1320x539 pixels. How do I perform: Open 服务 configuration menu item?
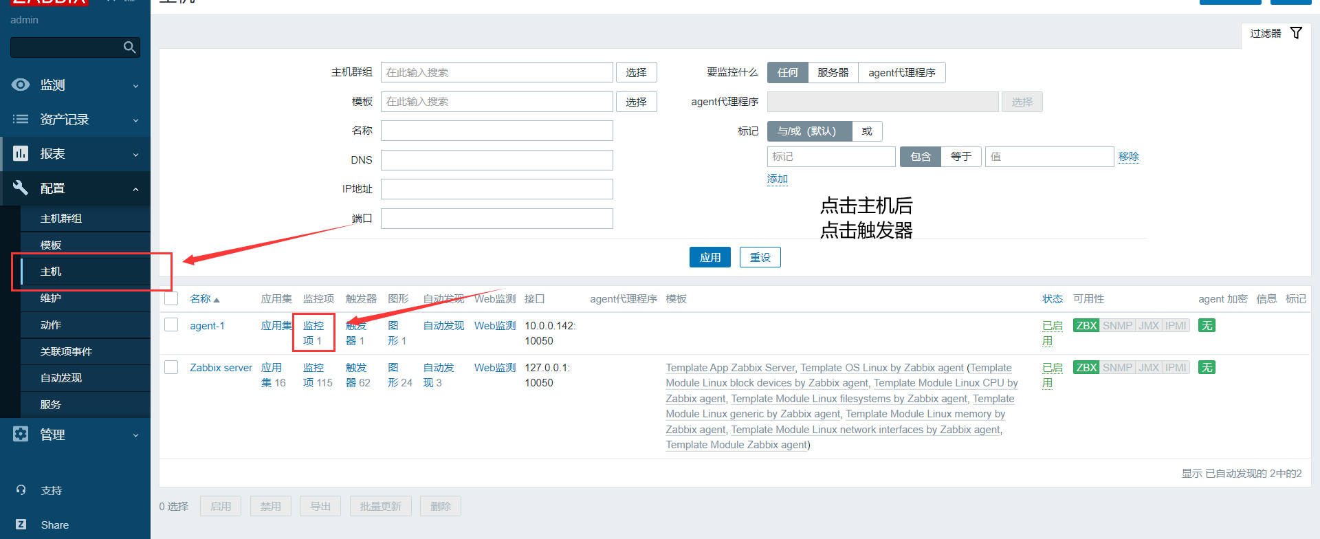coord(85,405)
